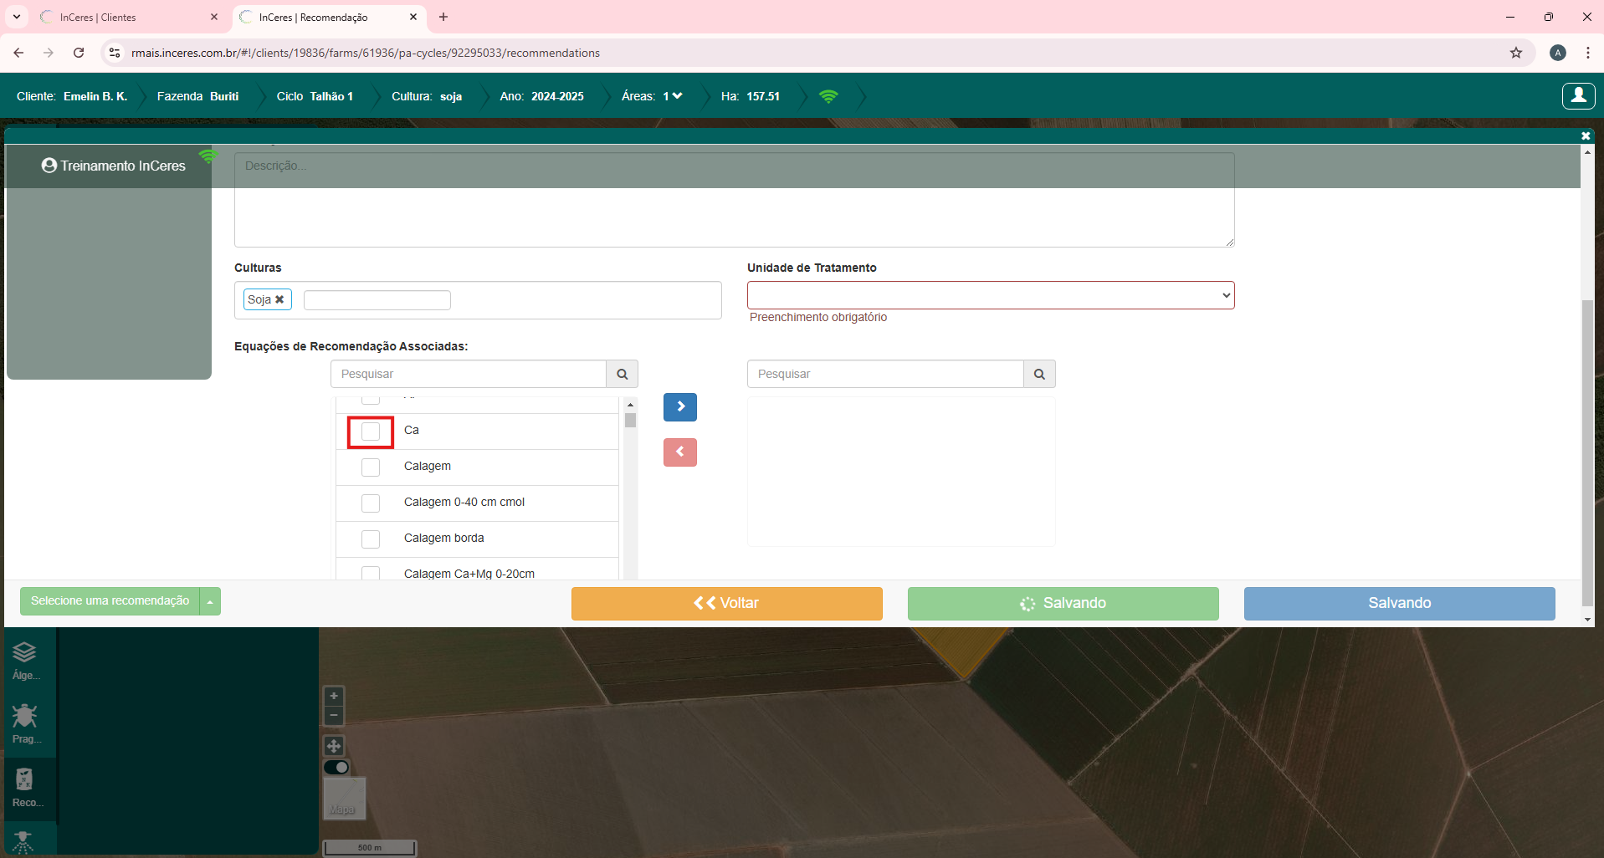Focus the Culturas tag input field

point(377,300)
